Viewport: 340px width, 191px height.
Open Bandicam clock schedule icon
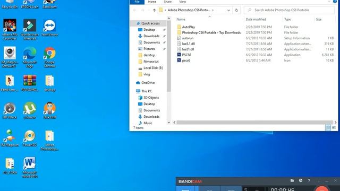click(x=301, y=180)
